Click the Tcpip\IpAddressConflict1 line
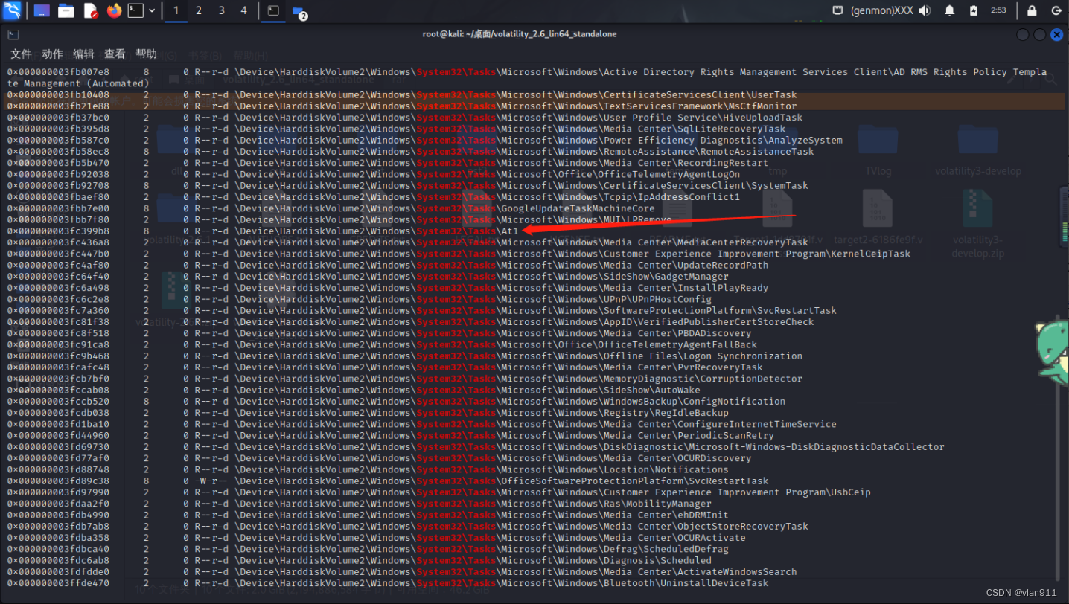 pyautogui.click(x=374, y=197)
